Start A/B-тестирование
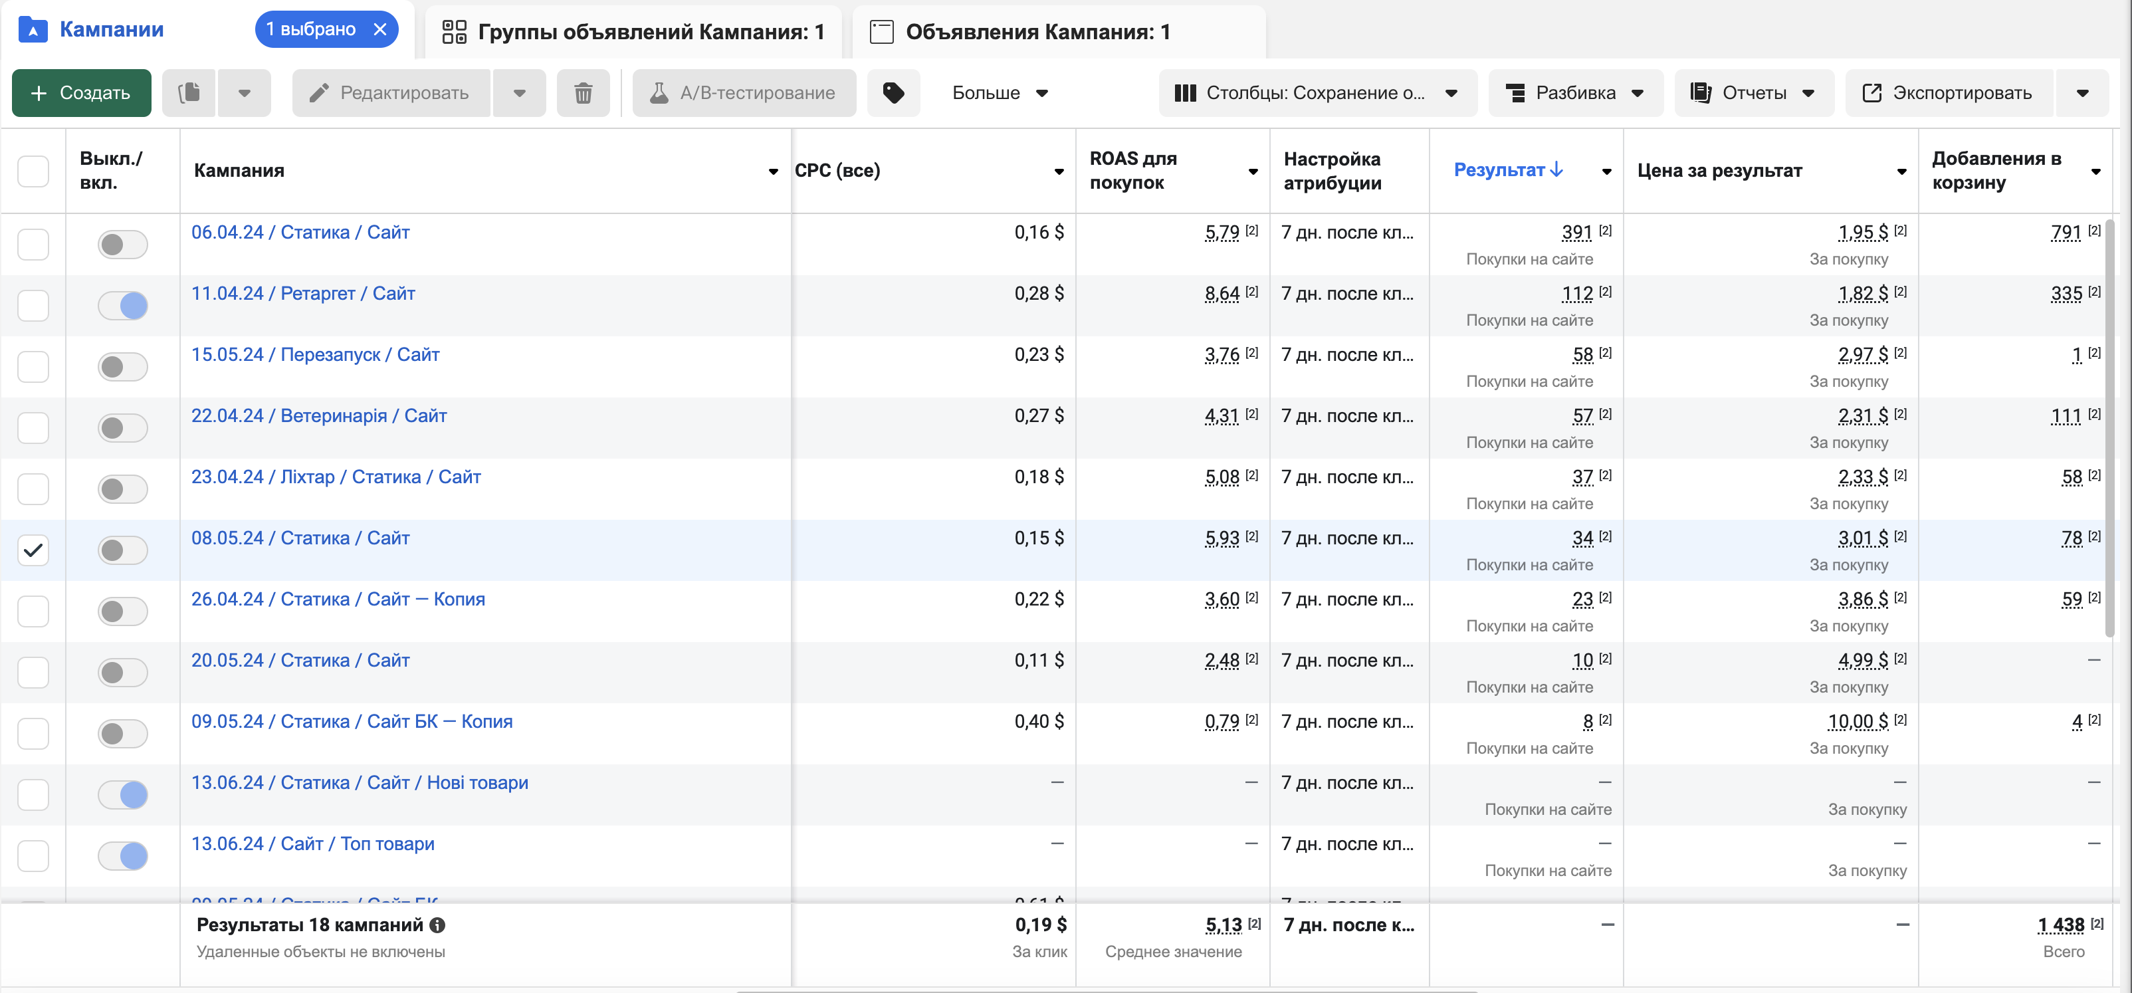Image resolution: width=2132 pixels, height=993 pixels. (x=744, y=92)
